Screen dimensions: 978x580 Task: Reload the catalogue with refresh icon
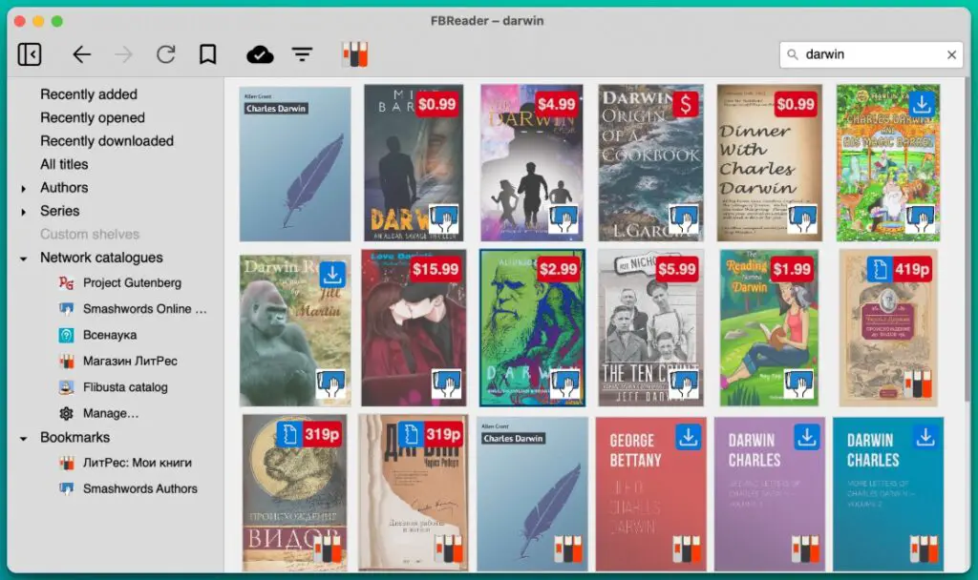coord(165,54)
